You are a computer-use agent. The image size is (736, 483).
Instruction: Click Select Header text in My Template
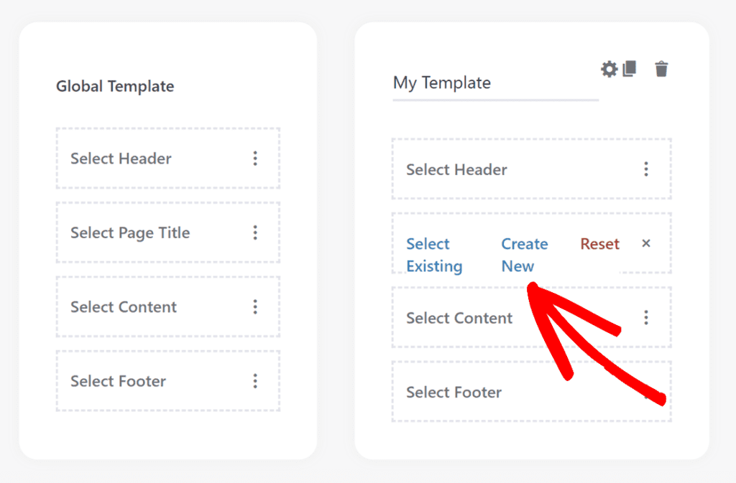[456, 169]
